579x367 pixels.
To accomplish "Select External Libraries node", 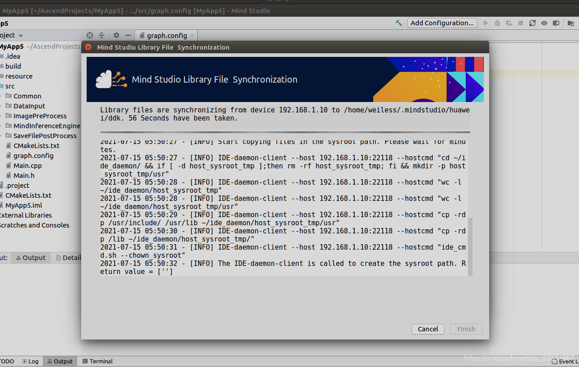I will click(25, 215).
